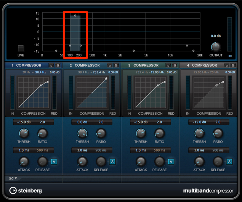Click band 1 THRESH knob
Image resolution: width=242 pixels, height=202 pixels.
point(24,133)
